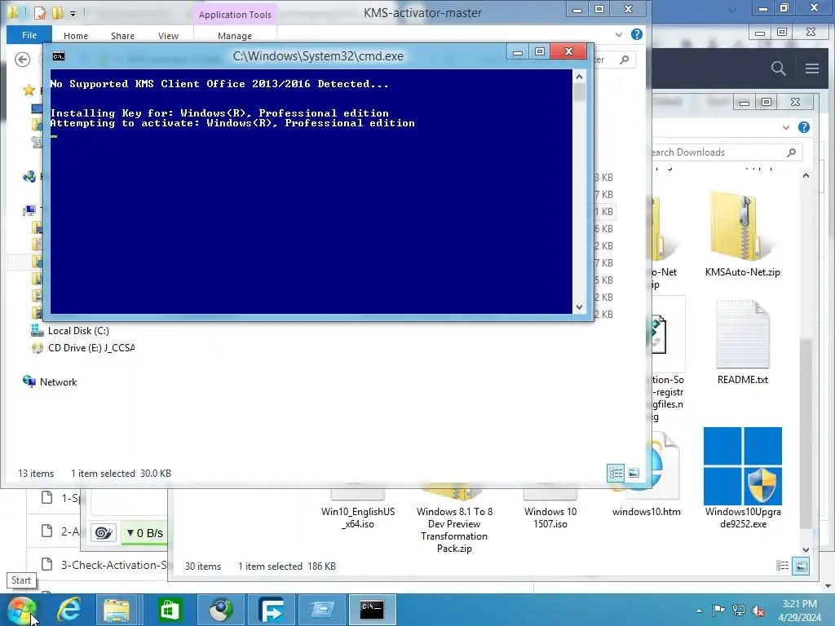
Task: Click the taskbar icon left of Command Prompt
Action: tap(322, 610)
